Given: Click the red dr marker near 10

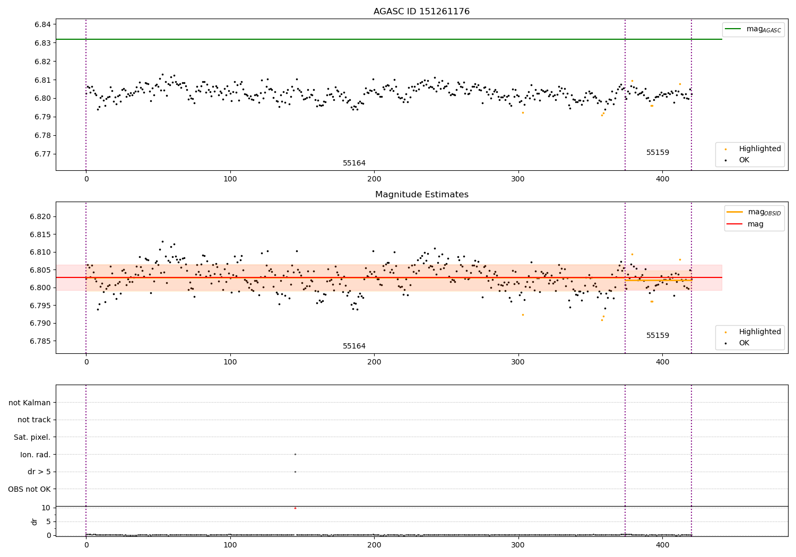Looking at the screenshot, I should point(295,508).
